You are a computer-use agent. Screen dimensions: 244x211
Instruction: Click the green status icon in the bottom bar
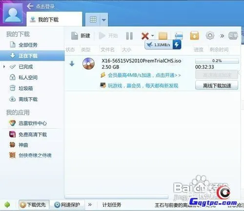[x=7, y=205]
